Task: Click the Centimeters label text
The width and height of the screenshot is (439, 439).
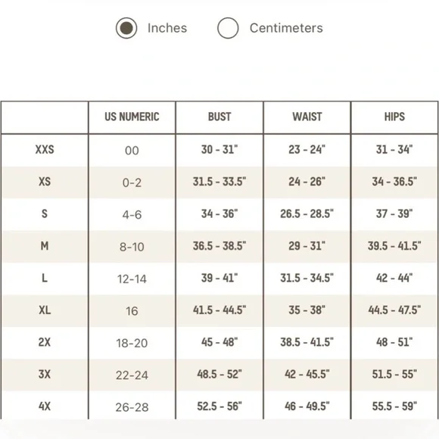Action: click(x=286, y=28)
